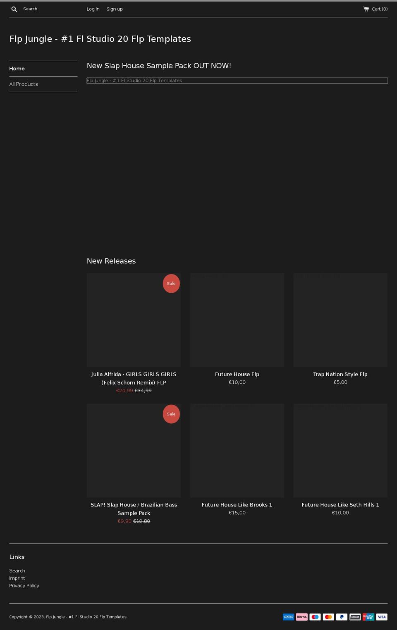Click the footer copyright Flp Jungle link
This screenshot has height=630, width=397.
pos(86,617)
